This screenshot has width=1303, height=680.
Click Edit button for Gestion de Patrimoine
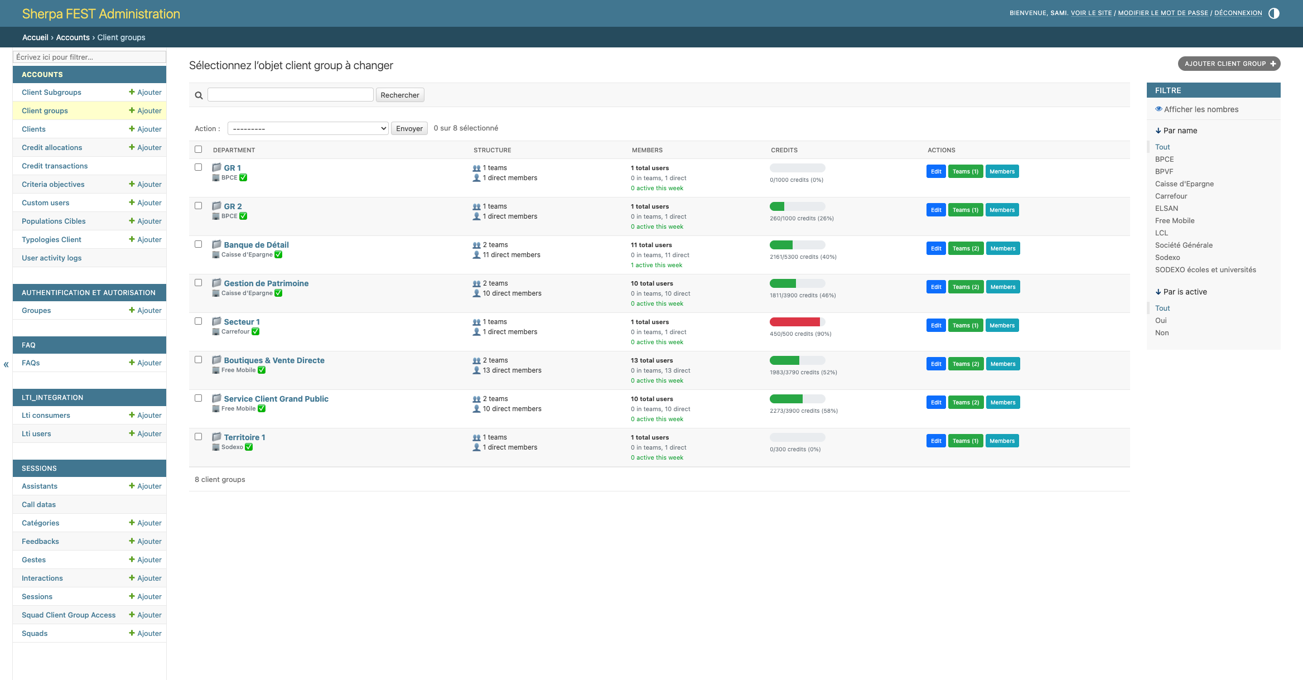pyautogui.click(x=935, y=287)
